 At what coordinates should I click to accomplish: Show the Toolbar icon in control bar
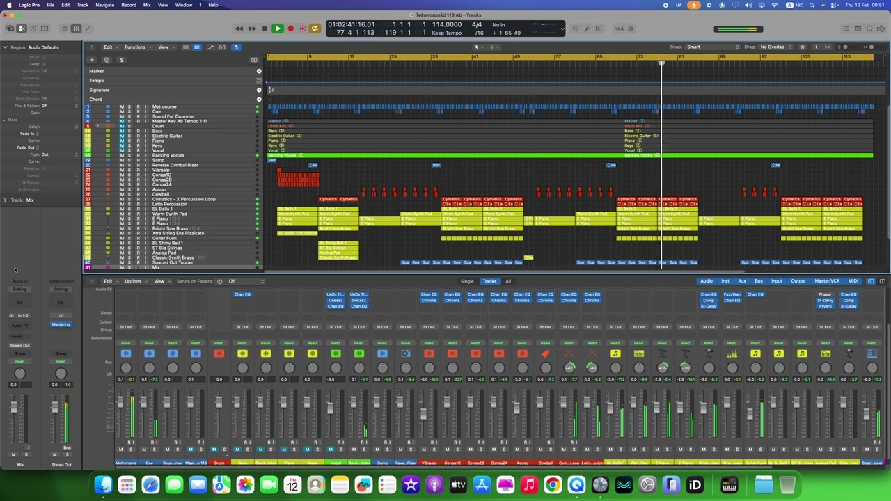tap(45, 29)
